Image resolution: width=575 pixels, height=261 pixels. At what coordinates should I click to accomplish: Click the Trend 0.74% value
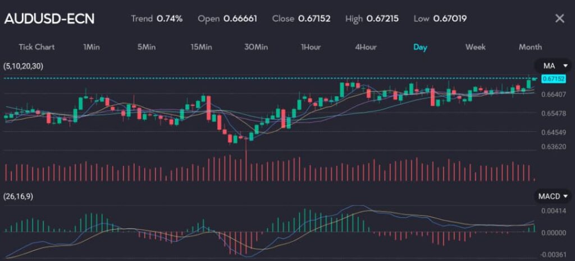point(170,18)
